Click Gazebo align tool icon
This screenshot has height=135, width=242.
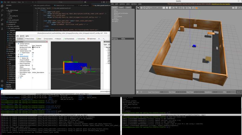pyautogui.click(x=190, y=8)
